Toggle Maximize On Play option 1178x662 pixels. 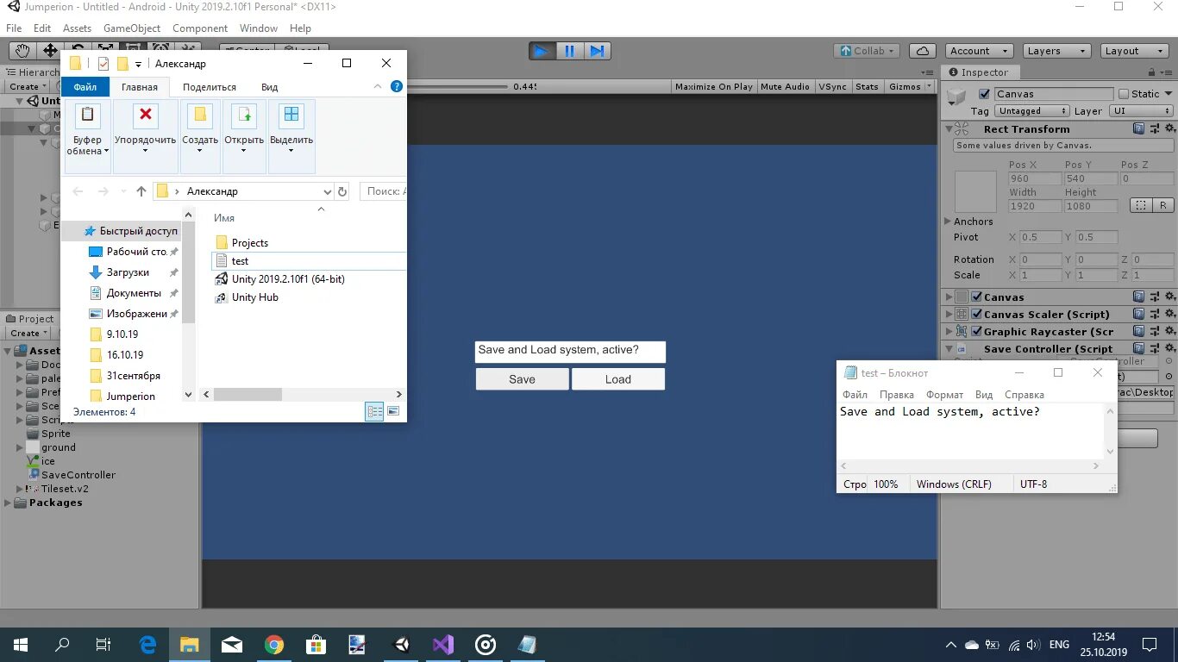click(x=714, y=86)
